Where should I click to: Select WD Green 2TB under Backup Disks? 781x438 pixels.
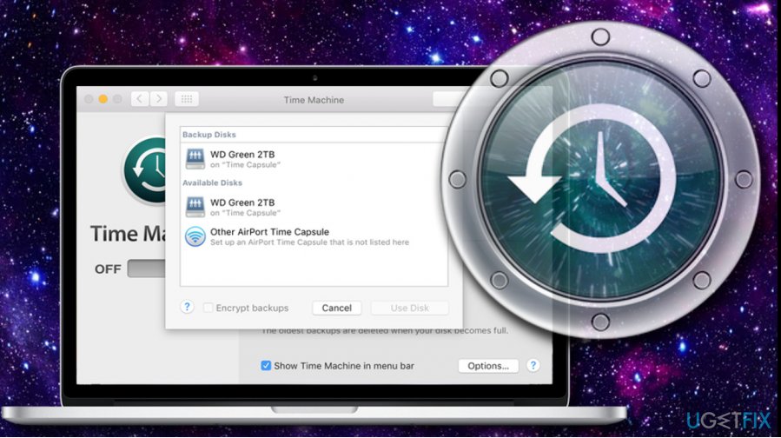point(314,159)
